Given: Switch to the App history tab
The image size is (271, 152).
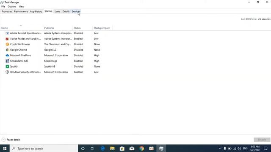Looking at the screenshot, I should pyautogui.click(x=36, y=11).
